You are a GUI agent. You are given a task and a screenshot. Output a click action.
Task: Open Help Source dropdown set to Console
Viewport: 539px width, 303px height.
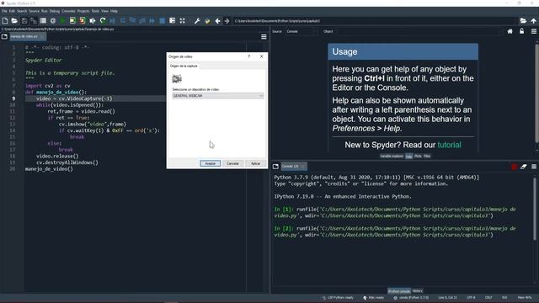coord(301,31)
